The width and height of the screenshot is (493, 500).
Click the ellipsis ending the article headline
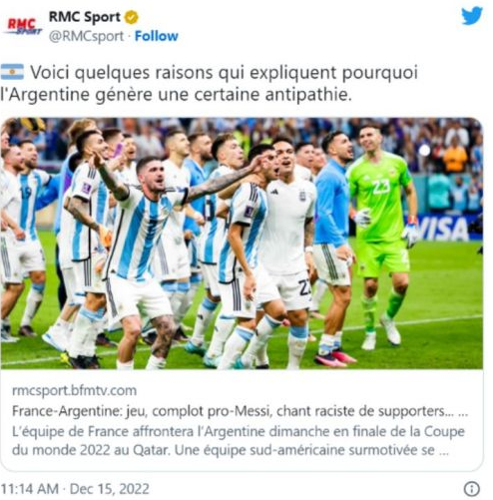(463, 412)
